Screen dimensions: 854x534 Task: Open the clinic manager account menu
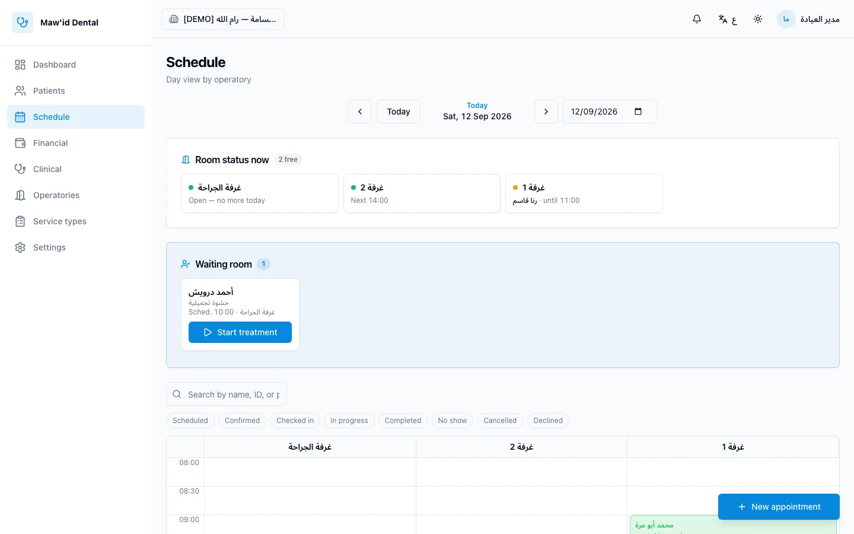(808, 19)
